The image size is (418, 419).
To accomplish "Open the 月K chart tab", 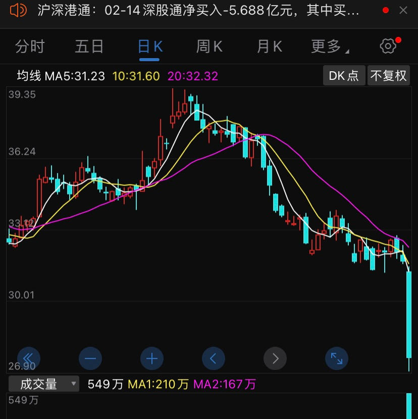I will [269, 47].
